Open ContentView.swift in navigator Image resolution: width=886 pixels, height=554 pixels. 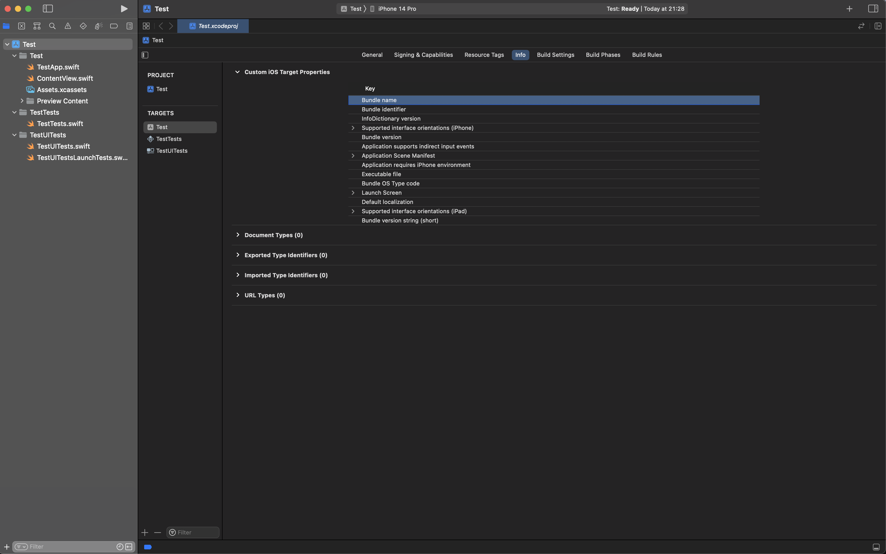65,78
